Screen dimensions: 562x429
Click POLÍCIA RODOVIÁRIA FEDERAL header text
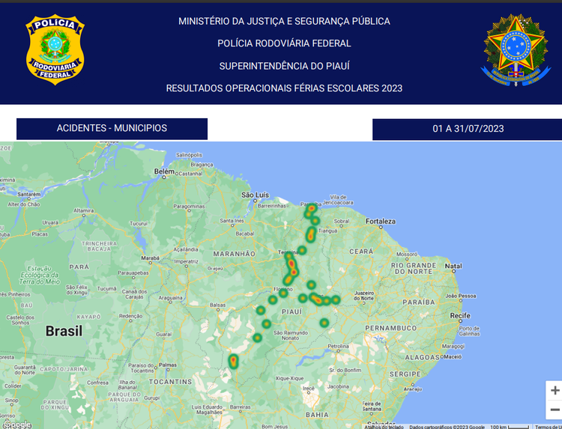pos(284,43)
